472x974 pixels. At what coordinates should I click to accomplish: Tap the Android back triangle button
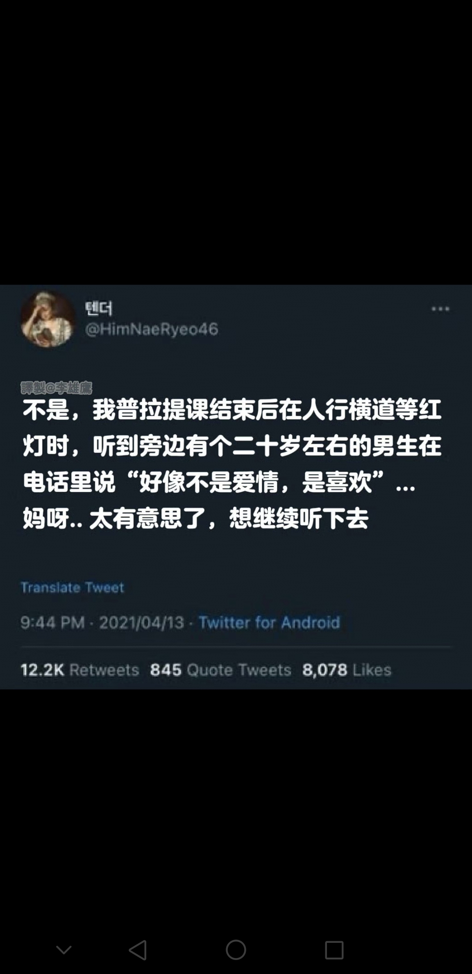138,949
